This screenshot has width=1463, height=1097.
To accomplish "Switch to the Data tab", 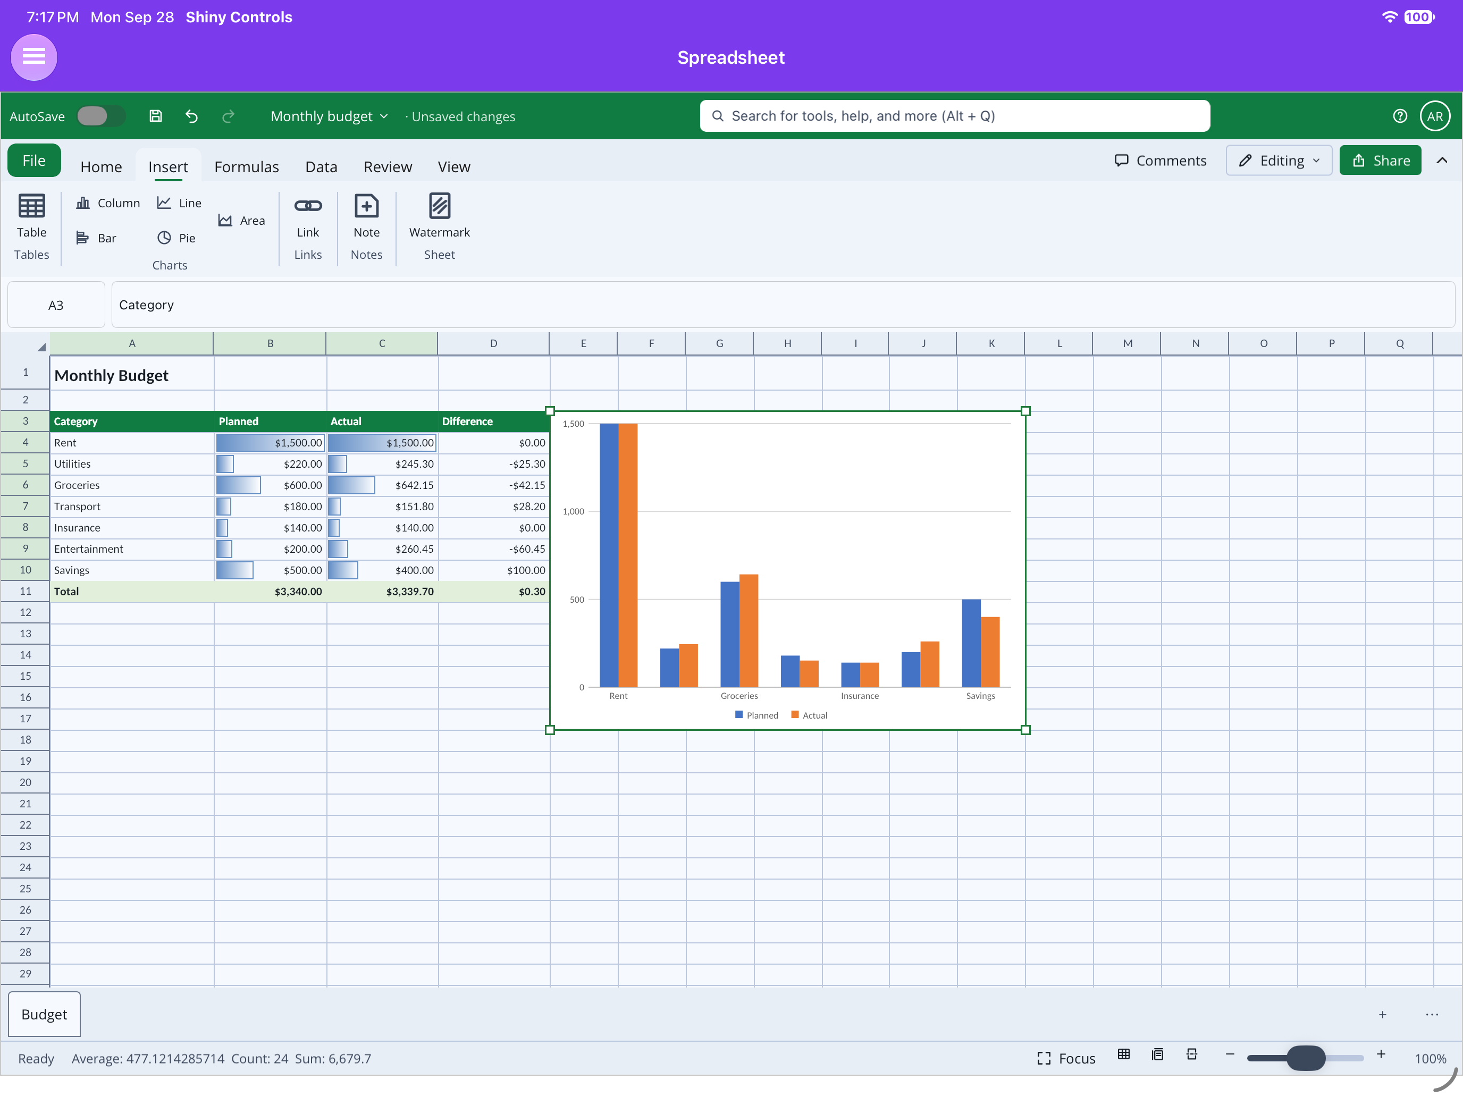I will pos(322,167).
